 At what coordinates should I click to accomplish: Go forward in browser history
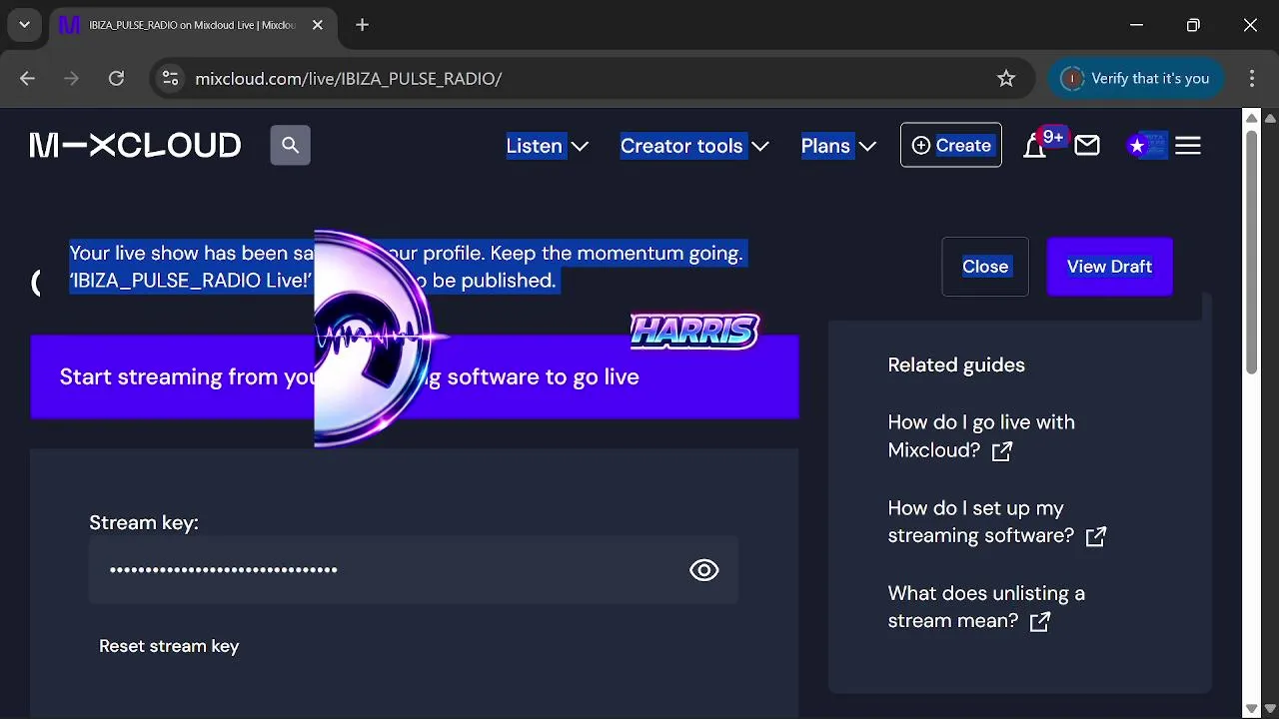(x=71, y=78)
